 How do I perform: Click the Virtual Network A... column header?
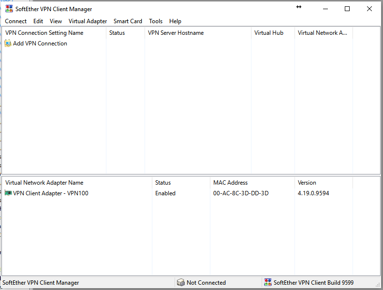[324, 33]
